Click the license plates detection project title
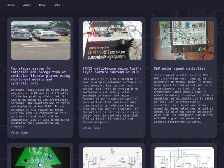This screenshot has width=224, height=168. pyautogui.click(x=40, y=76)
